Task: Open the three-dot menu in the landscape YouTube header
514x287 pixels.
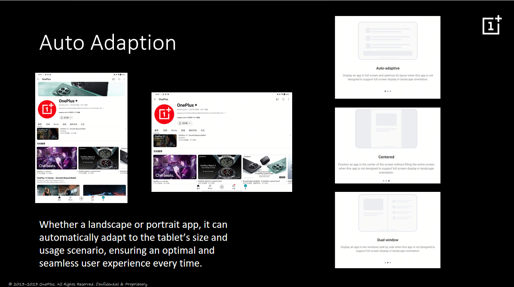Action: [289, 99]
